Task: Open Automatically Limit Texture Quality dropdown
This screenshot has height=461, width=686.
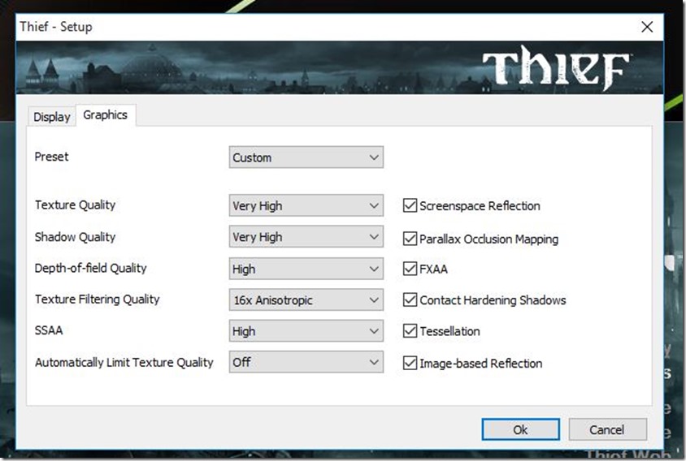Action: pos(306,362)
